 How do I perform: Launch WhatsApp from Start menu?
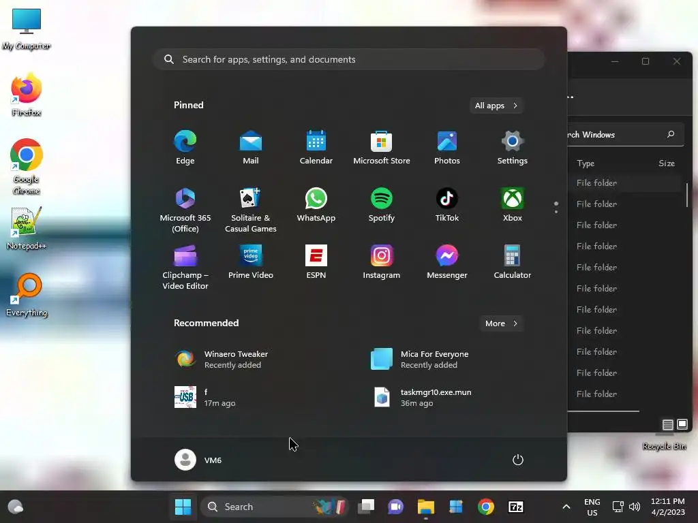tap(316, 204)
